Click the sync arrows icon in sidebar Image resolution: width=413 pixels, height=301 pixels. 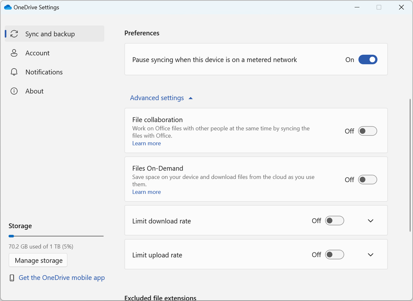[x=14, y=34]
